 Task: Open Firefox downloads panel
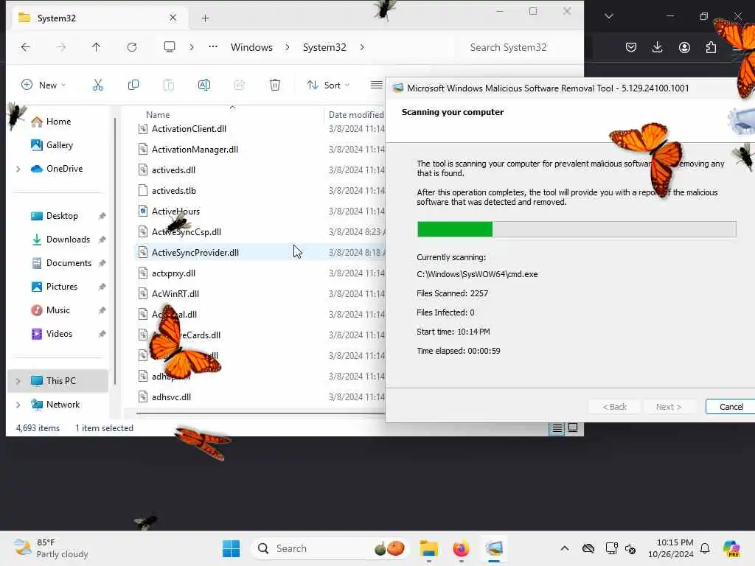click(x=657, y=47)
